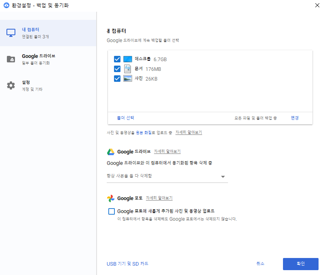The width and height of the screenshot is (323, 275).
Task: Uncheck the 사진 folder checkbox
Action: pos(117,79)
